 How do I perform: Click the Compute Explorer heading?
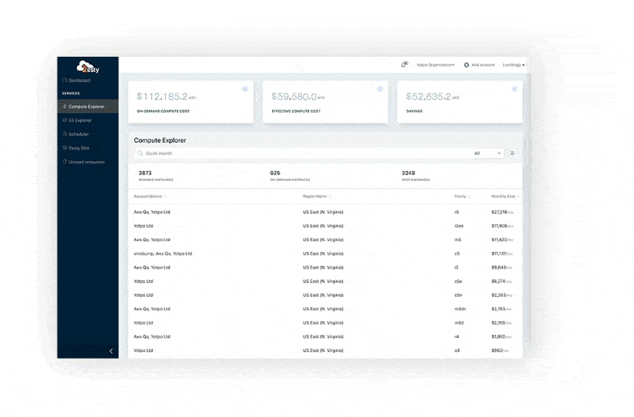point(159,140)
